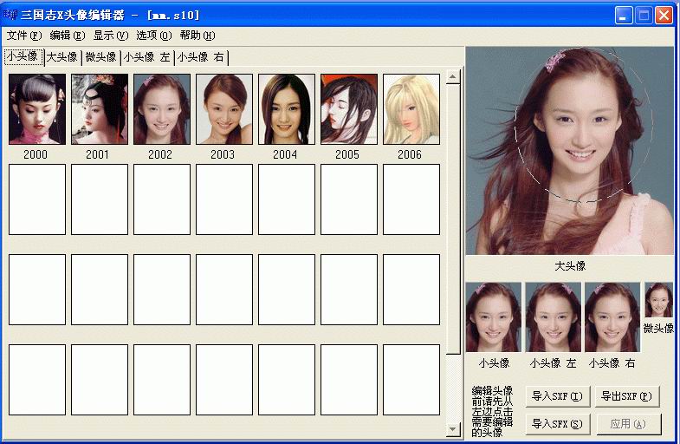
Task: Open the 选项(O) menu
Action: (154, 36)
